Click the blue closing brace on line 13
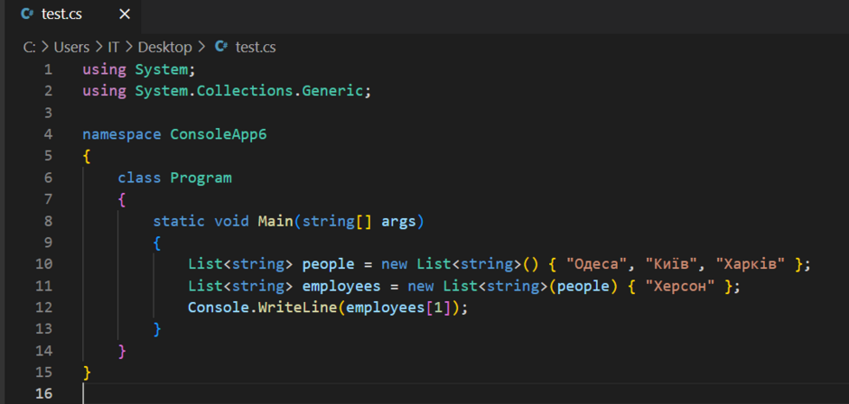This screenshot has height=404, width=849. tap(156, 329)
